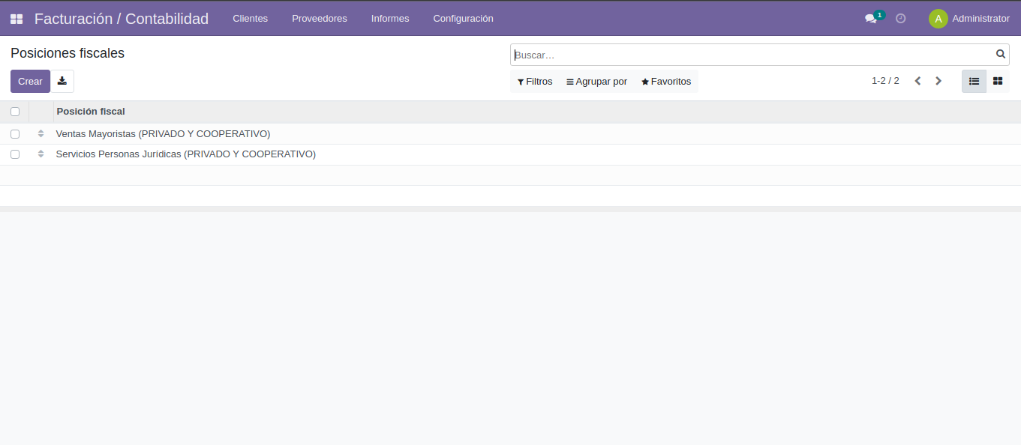Click the activities clock icon
The width and height of the screenshot is (1021, 445).
pos(899,18)
